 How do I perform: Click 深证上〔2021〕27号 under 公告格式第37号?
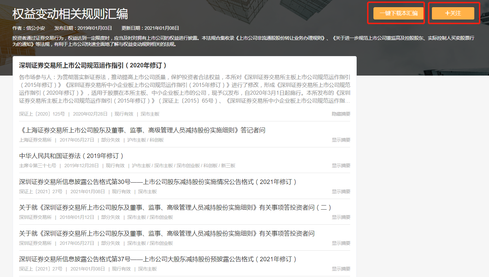[x=41, y=269]
